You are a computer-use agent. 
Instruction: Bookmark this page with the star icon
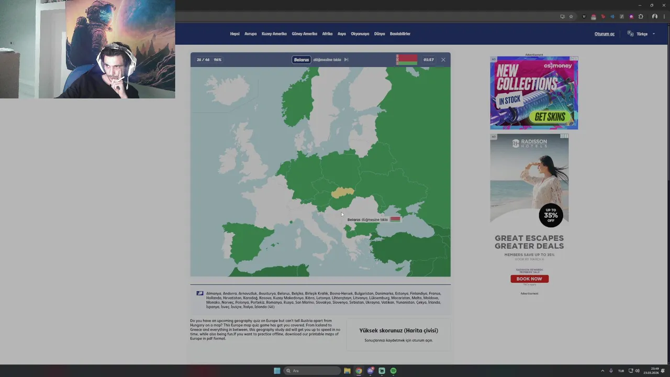click(571, 16)
